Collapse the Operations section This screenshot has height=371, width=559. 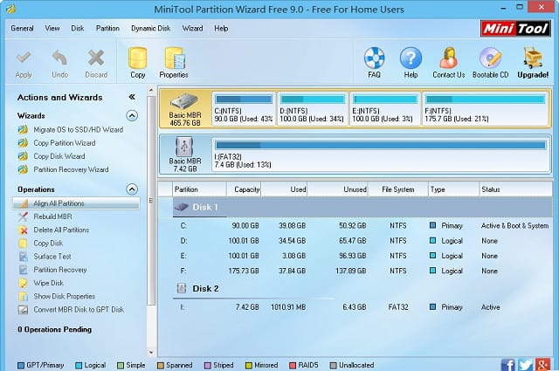pos(132,189)
